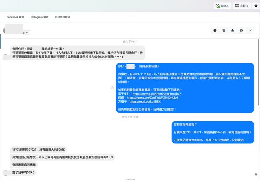260x180 pixels.
Task: Click the conversation vertical scrollbar
Action: (x=259, y=72)
